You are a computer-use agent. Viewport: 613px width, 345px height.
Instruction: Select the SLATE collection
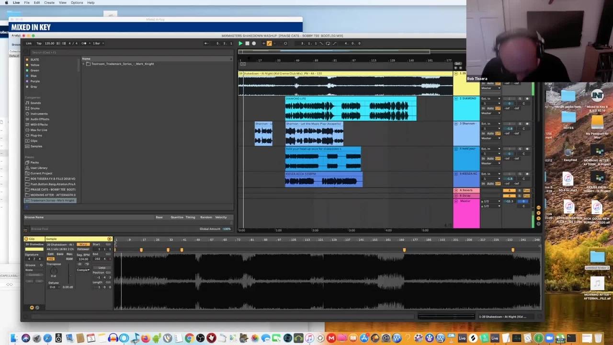34,59
